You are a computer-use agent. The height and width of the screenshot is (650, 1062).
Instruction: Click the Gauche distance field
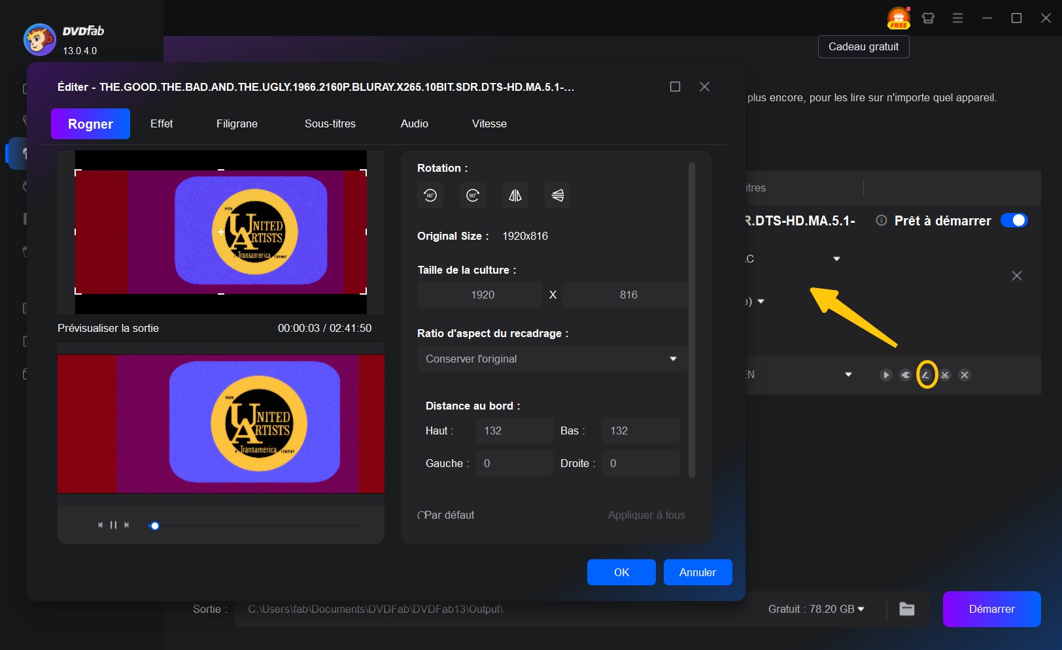pos(515,463)
